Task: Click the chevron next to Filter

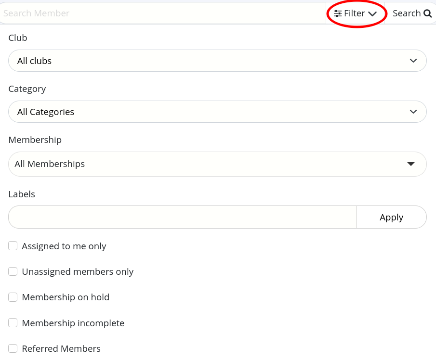Action: coord(372,14)
